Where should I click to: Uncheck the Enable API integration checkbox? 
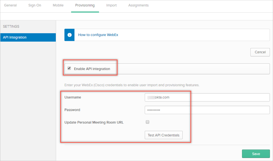69,68
